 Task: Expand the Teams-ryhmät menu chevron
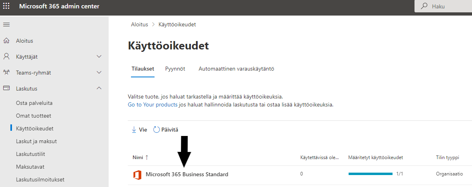click(99, 73)
